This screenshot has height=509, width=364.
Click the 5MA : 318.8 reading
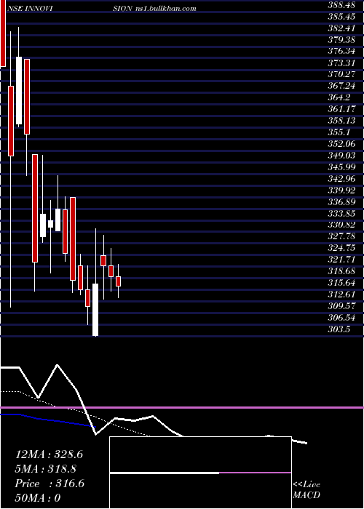[x=47, y=469]
